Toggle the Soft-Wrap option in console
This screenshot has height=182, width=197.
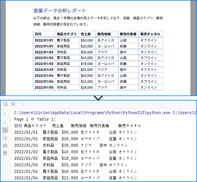pos(5,130)
